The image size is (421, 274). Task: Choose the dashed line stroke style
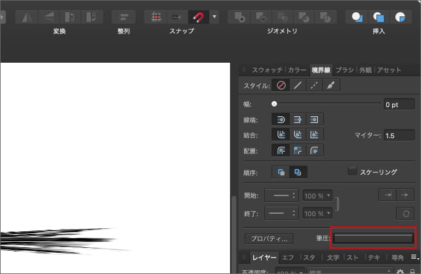pyautogui.click(x=314, y=86)
